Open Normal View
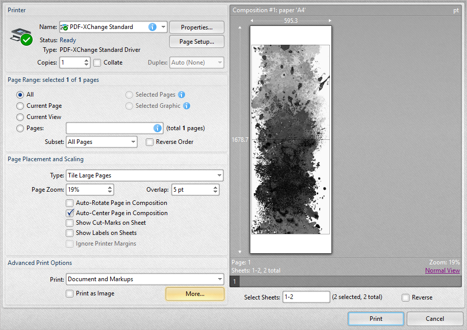Viewport: 467px width, 330px height. [442, 270]
